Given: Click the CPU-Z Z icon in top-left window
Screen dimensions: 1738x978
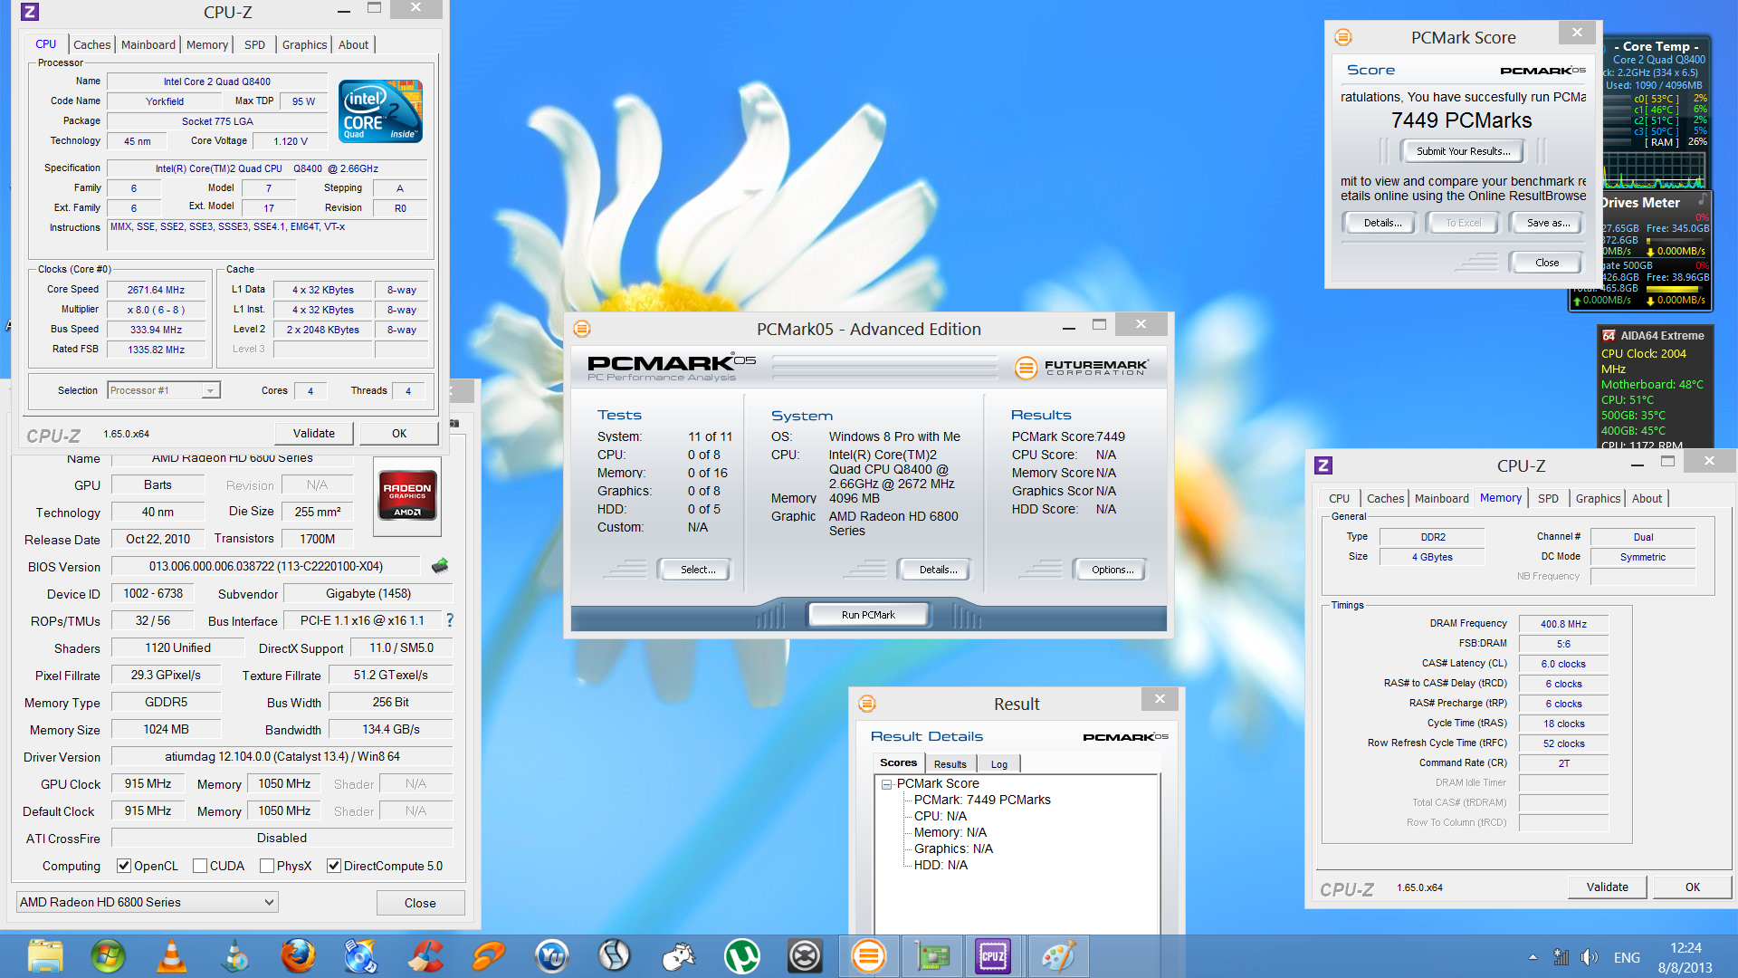Looking at the screenshot, I should click(x=29, y=12).
